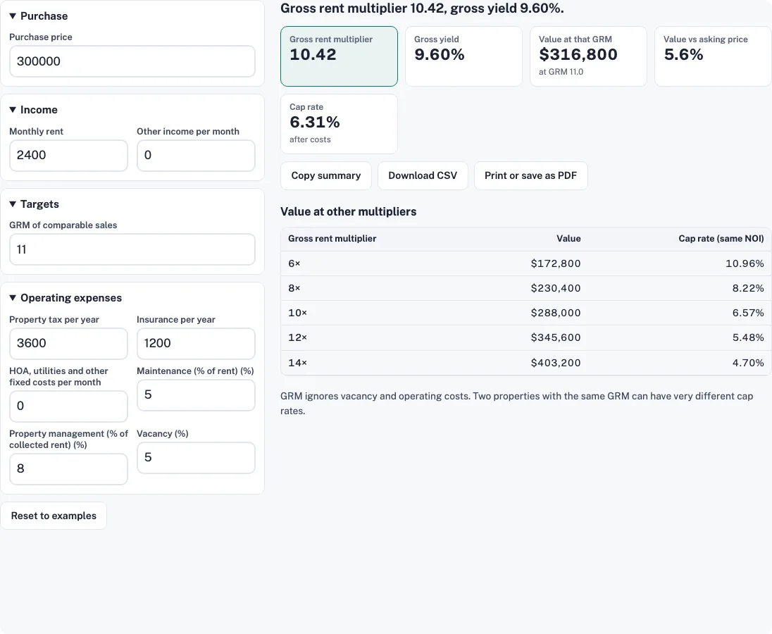This screenshot has height=634, width=772.
Task: Click the $345,600 value cell
Action: (x=555, y=337)
